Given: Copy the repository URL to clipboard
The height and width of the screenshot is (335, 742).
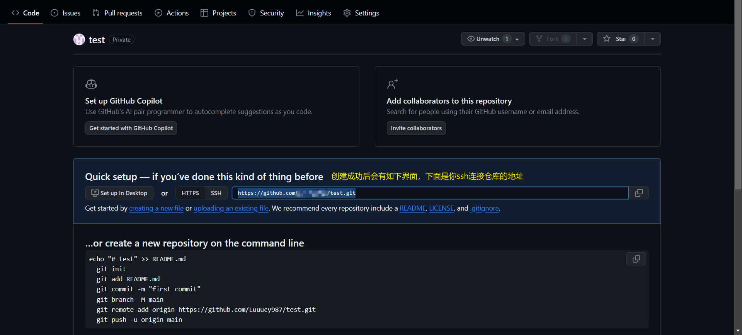Looking at the screenshot, I should 639,193.
